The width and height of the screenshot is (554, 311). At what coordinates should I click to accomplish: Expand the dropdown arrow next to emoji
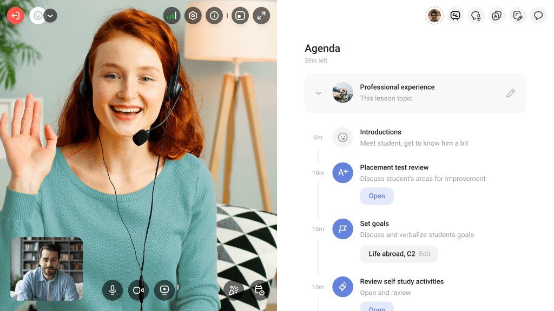point(50,16)
